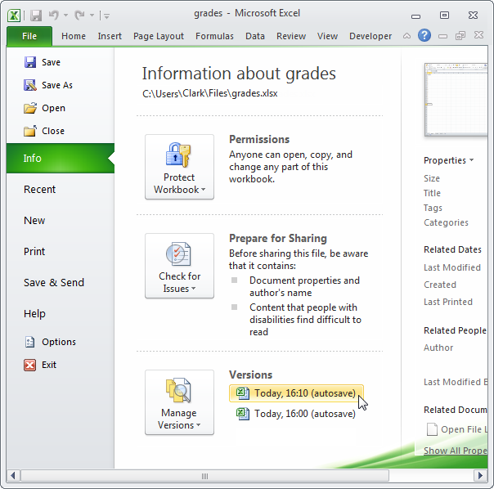Close the workbook window via ribbon X

[x=478, y=35]
